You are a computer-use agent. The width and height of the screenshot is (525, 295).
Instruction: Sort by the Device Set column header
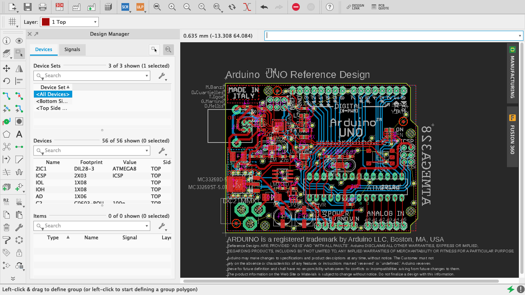pos(53,87)
